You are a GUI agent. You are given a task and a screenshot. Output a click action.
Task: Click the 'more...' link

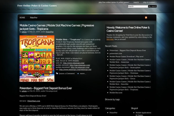[x=83, y=73]
